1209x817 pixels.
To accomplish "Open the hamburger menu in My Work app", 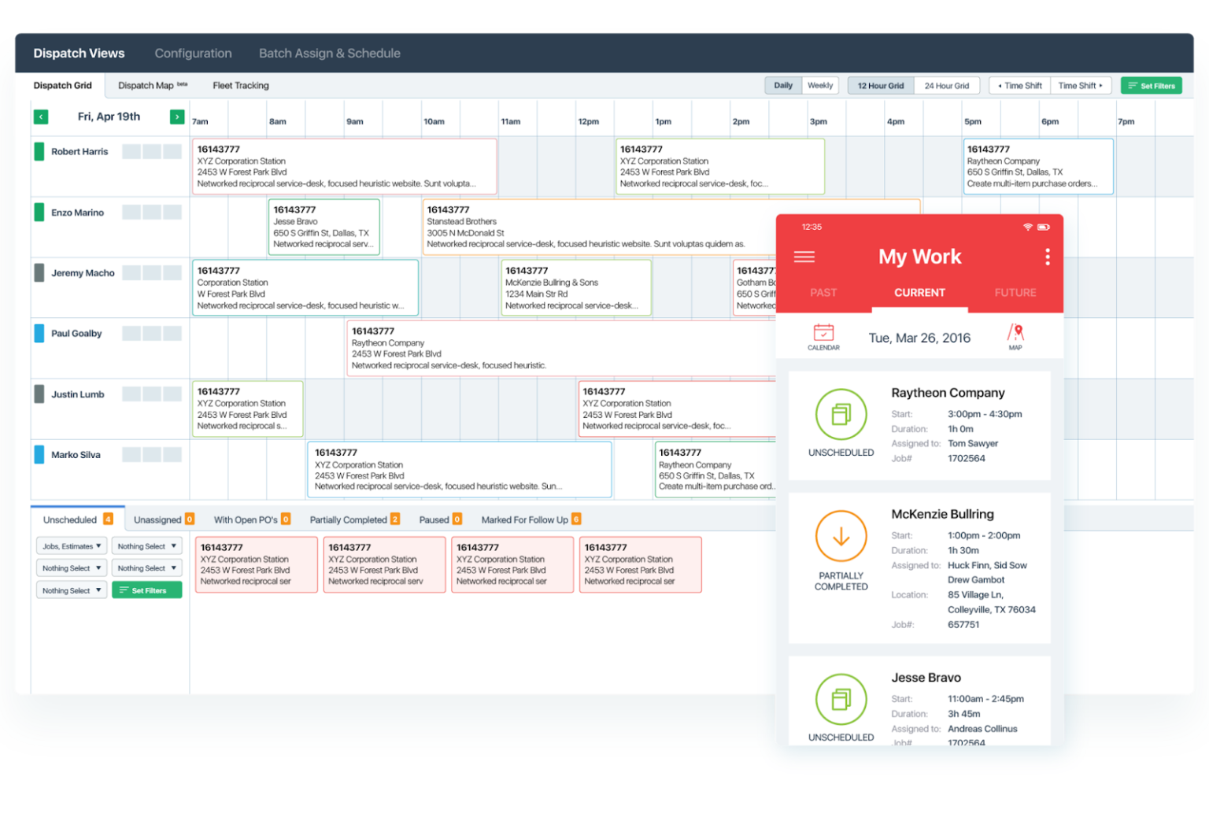I will pos(804,256).
